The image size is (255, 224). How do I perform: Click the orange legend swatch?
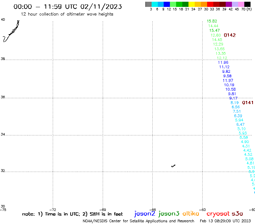pos(204,4)
